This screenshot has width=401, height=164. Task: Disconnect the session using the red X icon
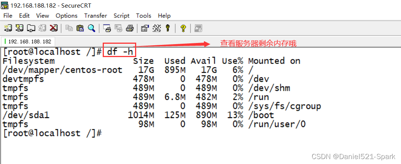click(54, 28)
